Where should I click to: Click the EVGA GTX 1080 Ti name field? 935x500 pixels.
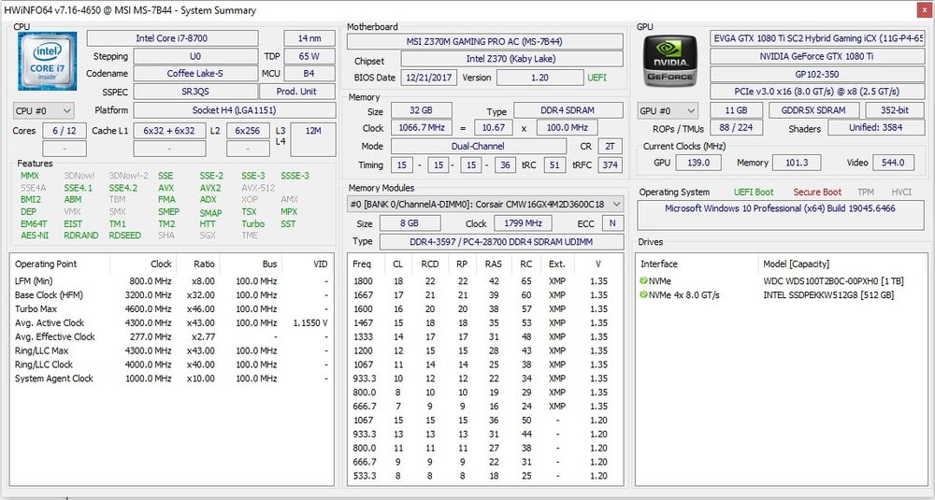coord(817,38)
